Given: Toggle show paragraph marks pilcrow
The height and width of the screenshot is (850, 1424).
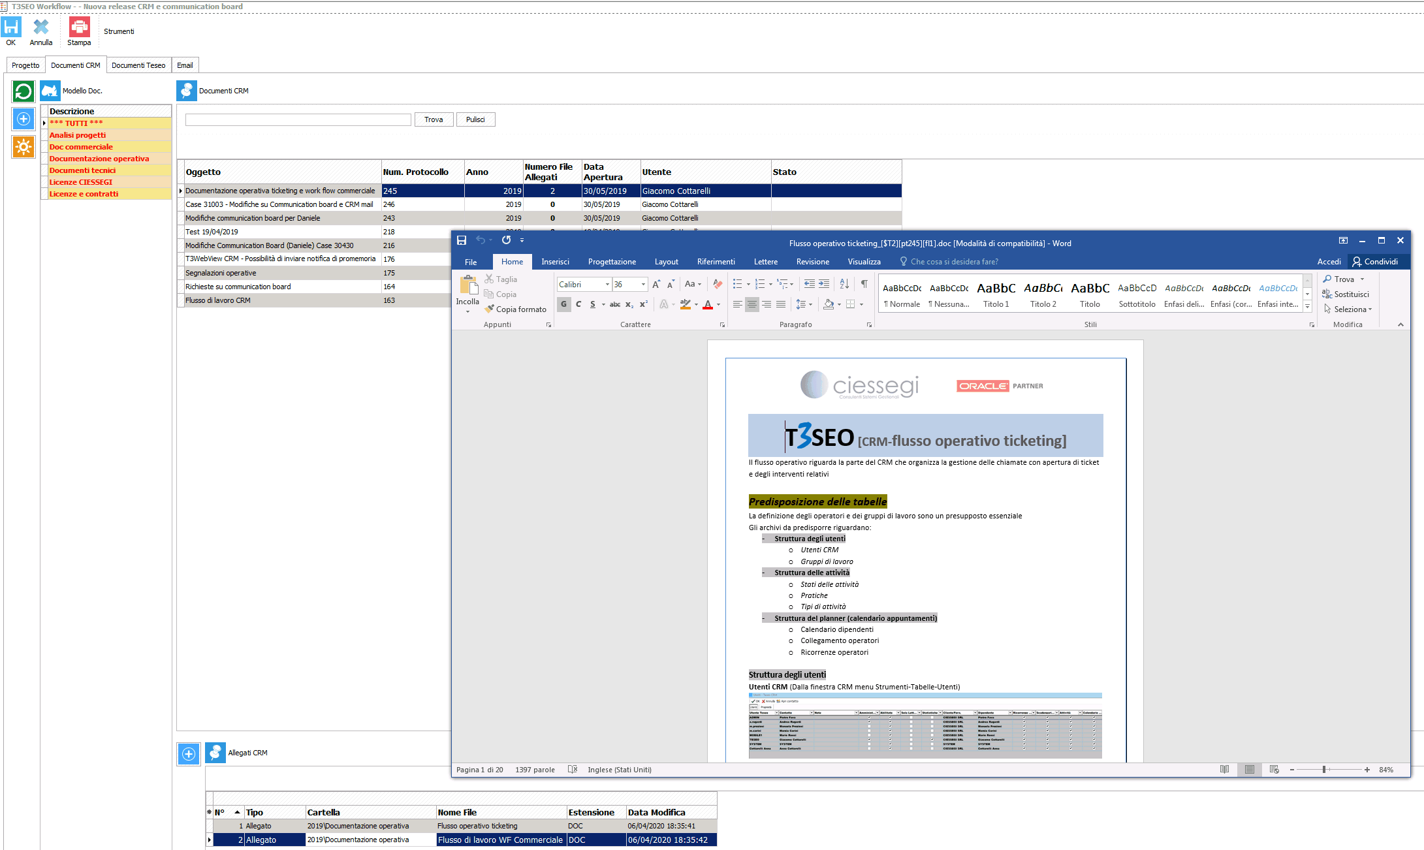Looking at the screenshot, I should pyautogui.click(x=864, y=284).
